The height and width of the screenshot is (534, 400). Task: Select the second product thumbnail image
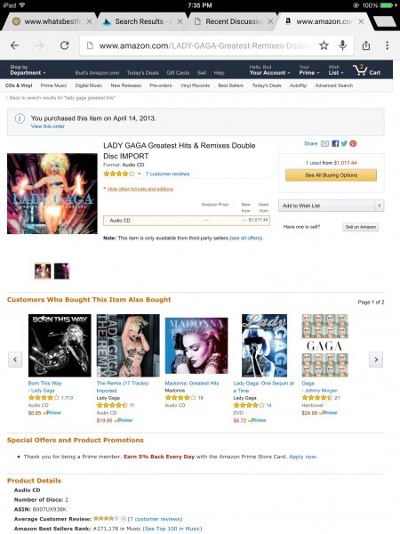tap(61, 271)
